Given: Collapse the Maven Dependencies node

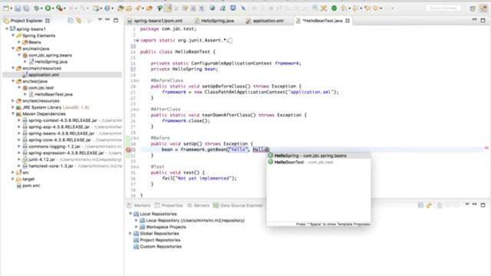Looking at the screenshot, I should [x=13, y=114].
